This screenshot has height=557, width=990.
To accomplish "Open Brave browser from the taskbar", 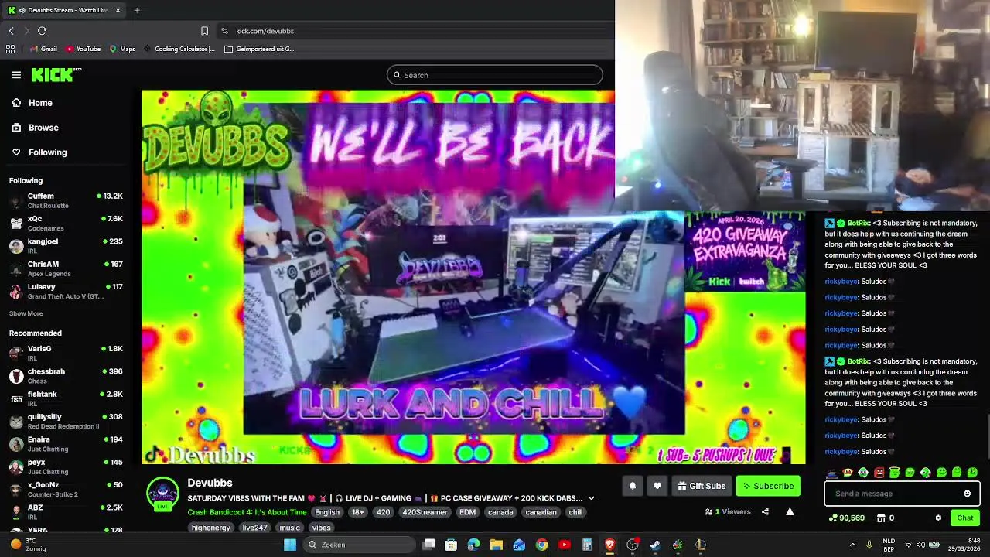I will (x=609, y=545).
